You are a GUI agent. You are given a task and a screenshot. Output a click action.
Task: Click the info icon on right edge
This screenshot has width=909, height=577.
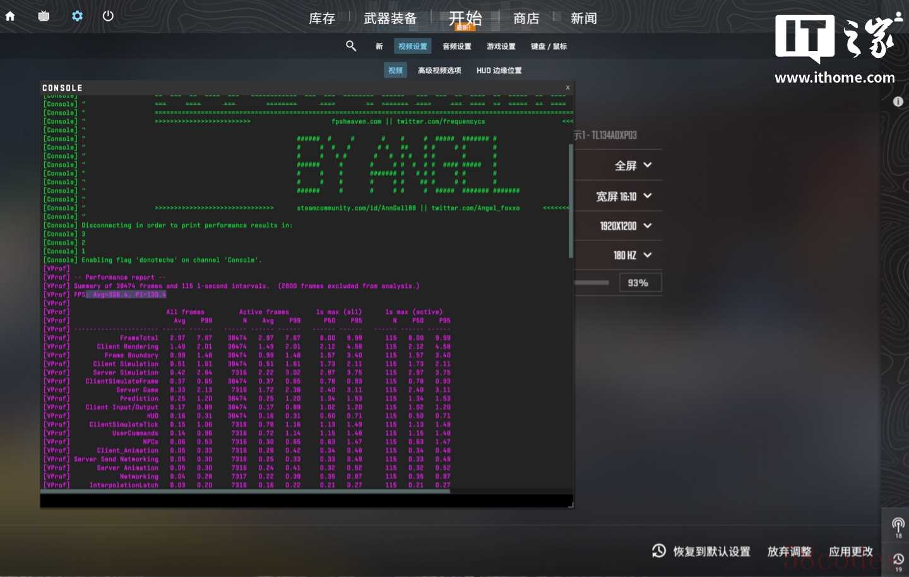pos(898,102)
